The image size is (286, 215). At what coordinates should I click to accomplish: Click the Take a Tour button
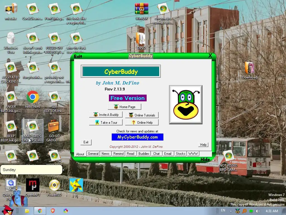tap(106, 123)
